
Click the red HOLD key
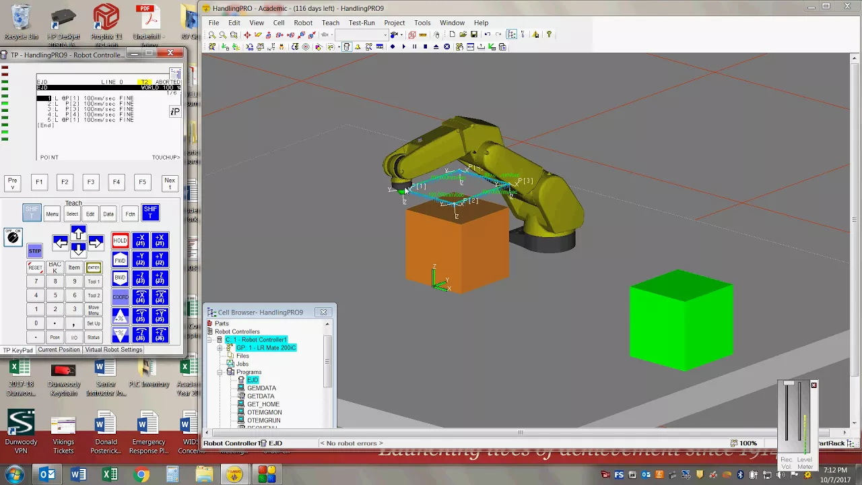point(120,240)
